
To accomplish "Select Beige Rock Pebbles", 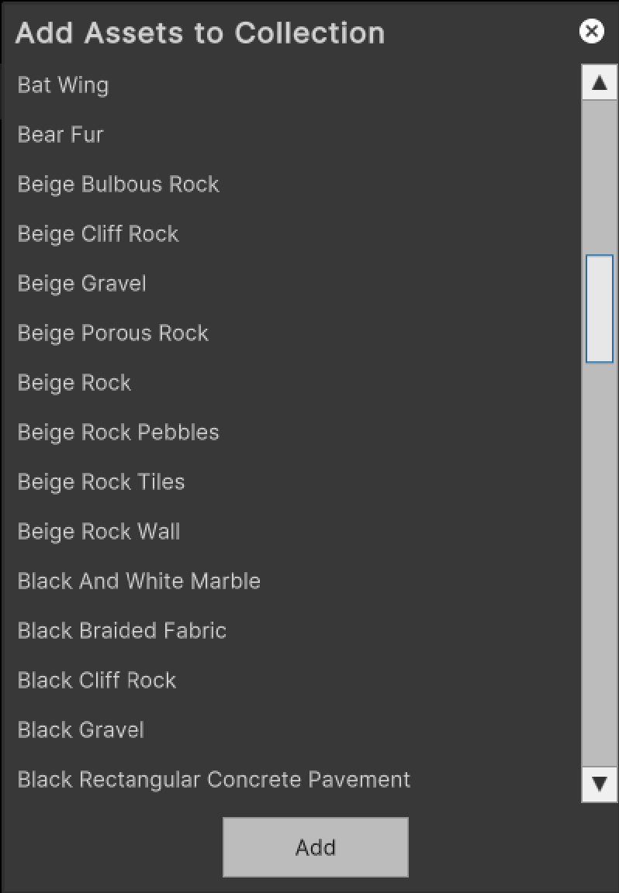I will [118, 433].
